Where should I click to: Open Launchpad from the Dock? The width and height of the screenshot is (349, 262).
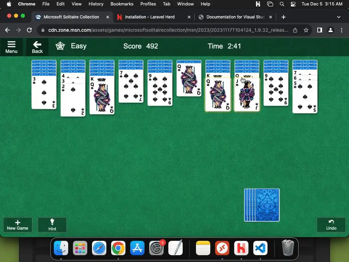pyautogui.click(x=80, y=248)
